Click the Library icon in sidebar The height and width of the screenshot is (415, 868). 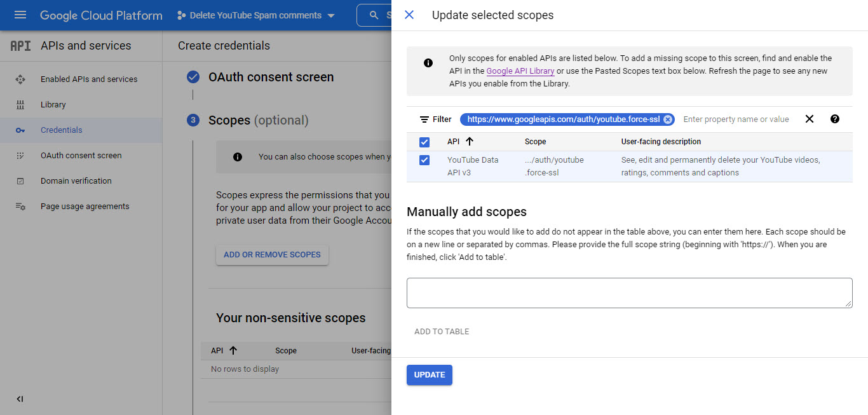[20, 105]
